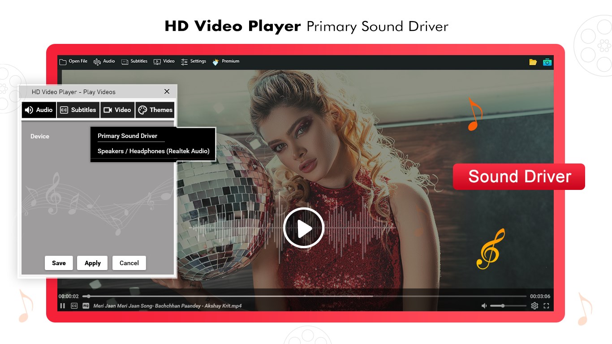Close the HD Video Player settings dialog
This screenshot has width=612, height=344.
(x=167, y=91)
